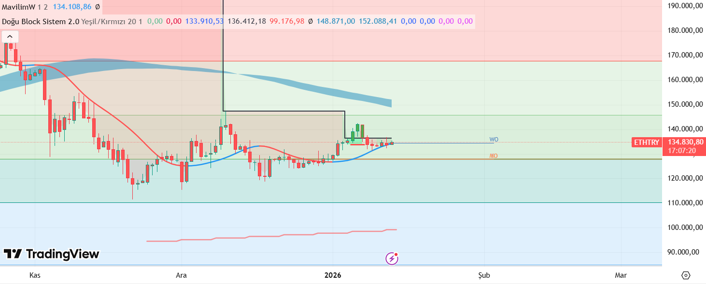Click the WO level label
The width and height of the screenshot is (706, 284).
(494, 140)
